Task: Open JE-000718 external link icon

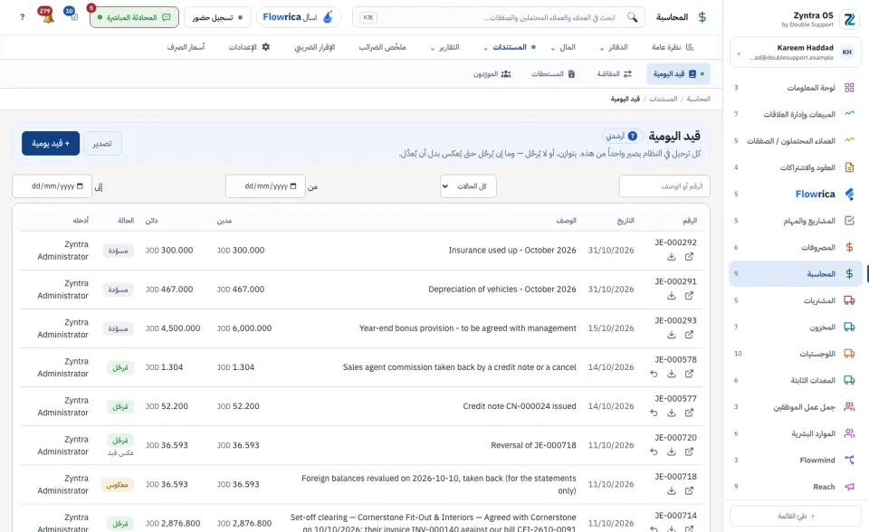Action: [x=689, y=490]
